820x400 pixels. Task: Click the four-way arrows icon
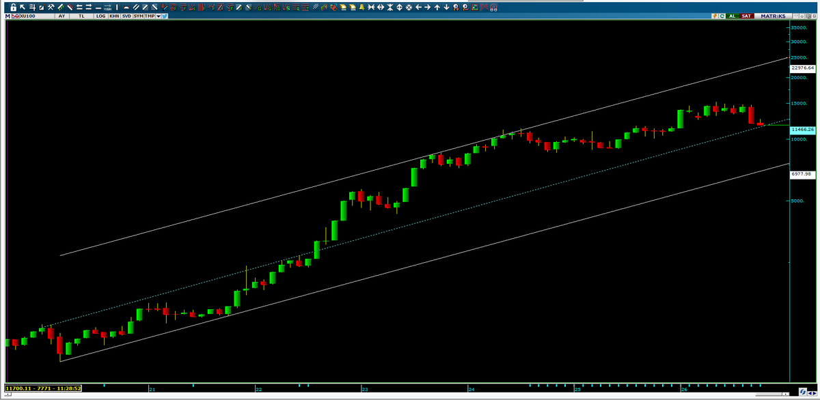409,8
